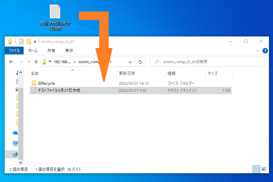Open Explorer help question mark icon
273x182 pixels.
coord(265,51)
